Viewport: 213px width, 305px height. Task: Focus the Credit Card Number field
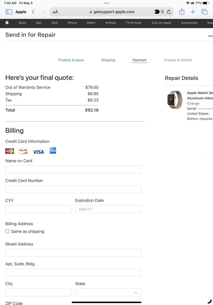(73, 189)
